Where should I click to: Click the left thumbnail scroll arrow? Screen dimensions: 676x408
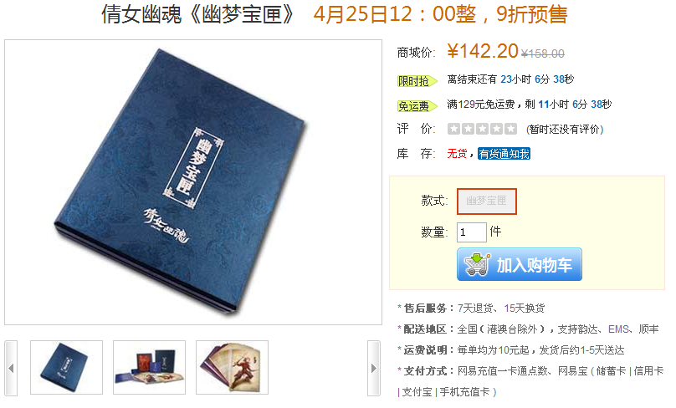click(x=11, y=368)
